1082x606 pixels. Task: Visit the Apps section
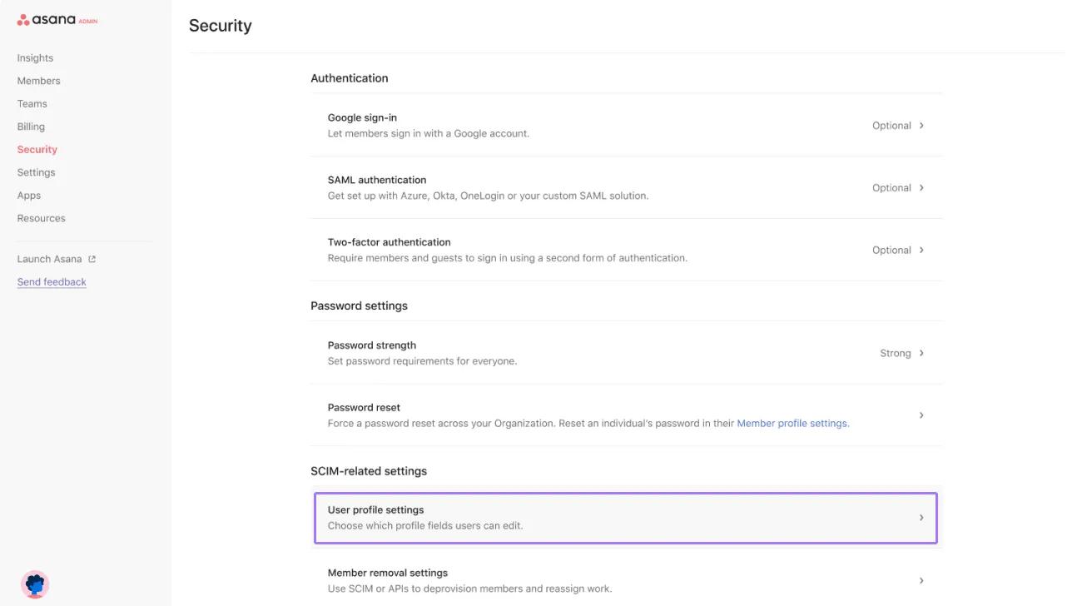click(x=29, y=195)
